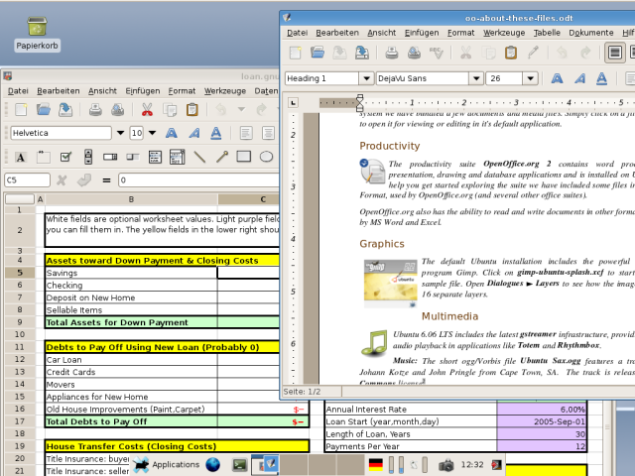Open a file with the word processor folder icon
The image size is (635, 476).
(x=317, y=53)
